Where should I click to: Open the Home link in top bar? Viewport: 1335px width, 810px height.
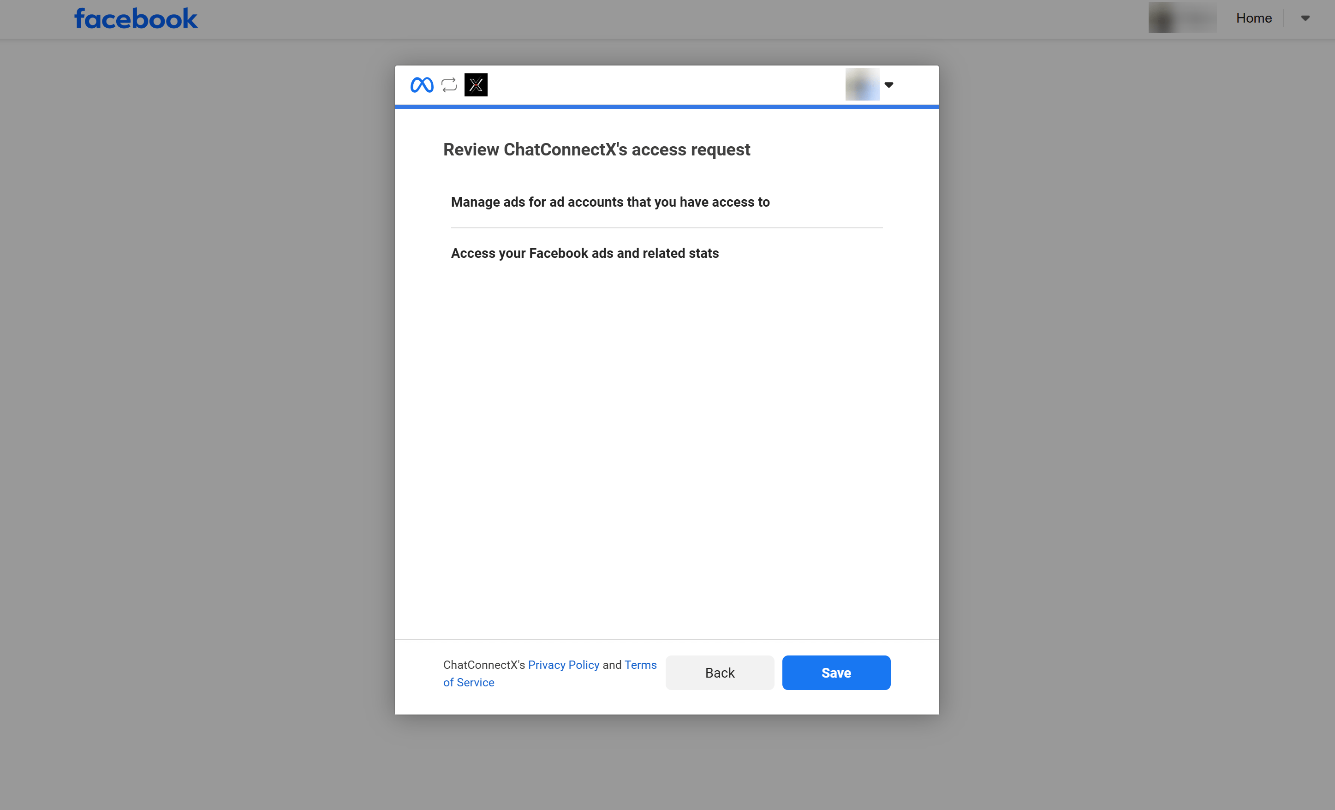(x=1254, y=18)
